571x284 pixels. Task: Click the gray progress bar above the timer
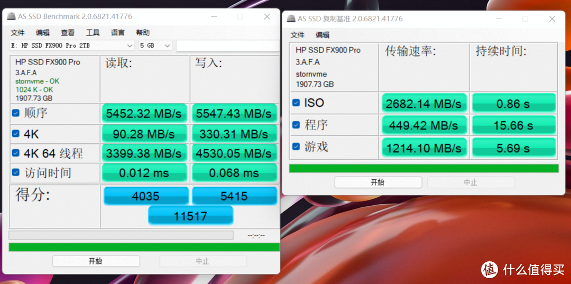[x=121, y=235]
